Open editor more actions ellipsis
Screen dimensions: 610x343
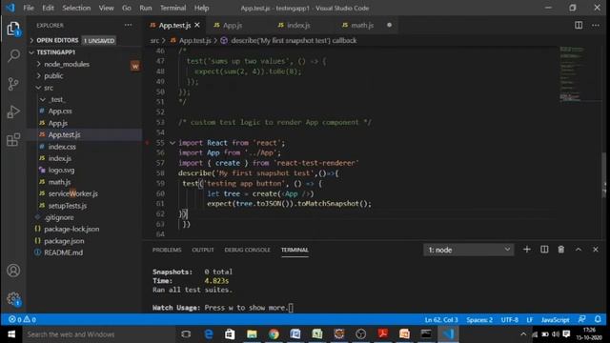pos(596,26)
